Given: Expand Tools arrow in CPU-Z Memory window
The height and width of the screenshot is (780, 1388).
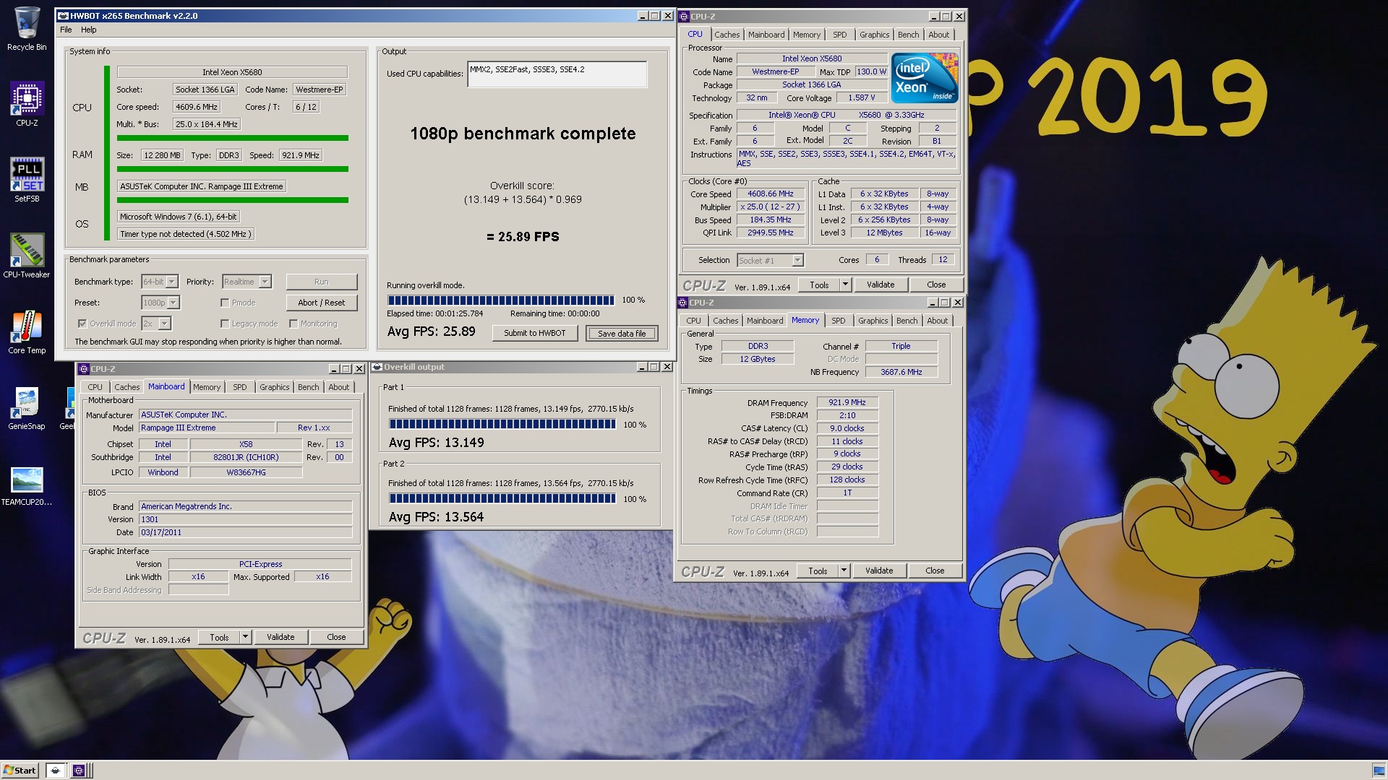Looking at the screenshot, I should pos(843,571).
